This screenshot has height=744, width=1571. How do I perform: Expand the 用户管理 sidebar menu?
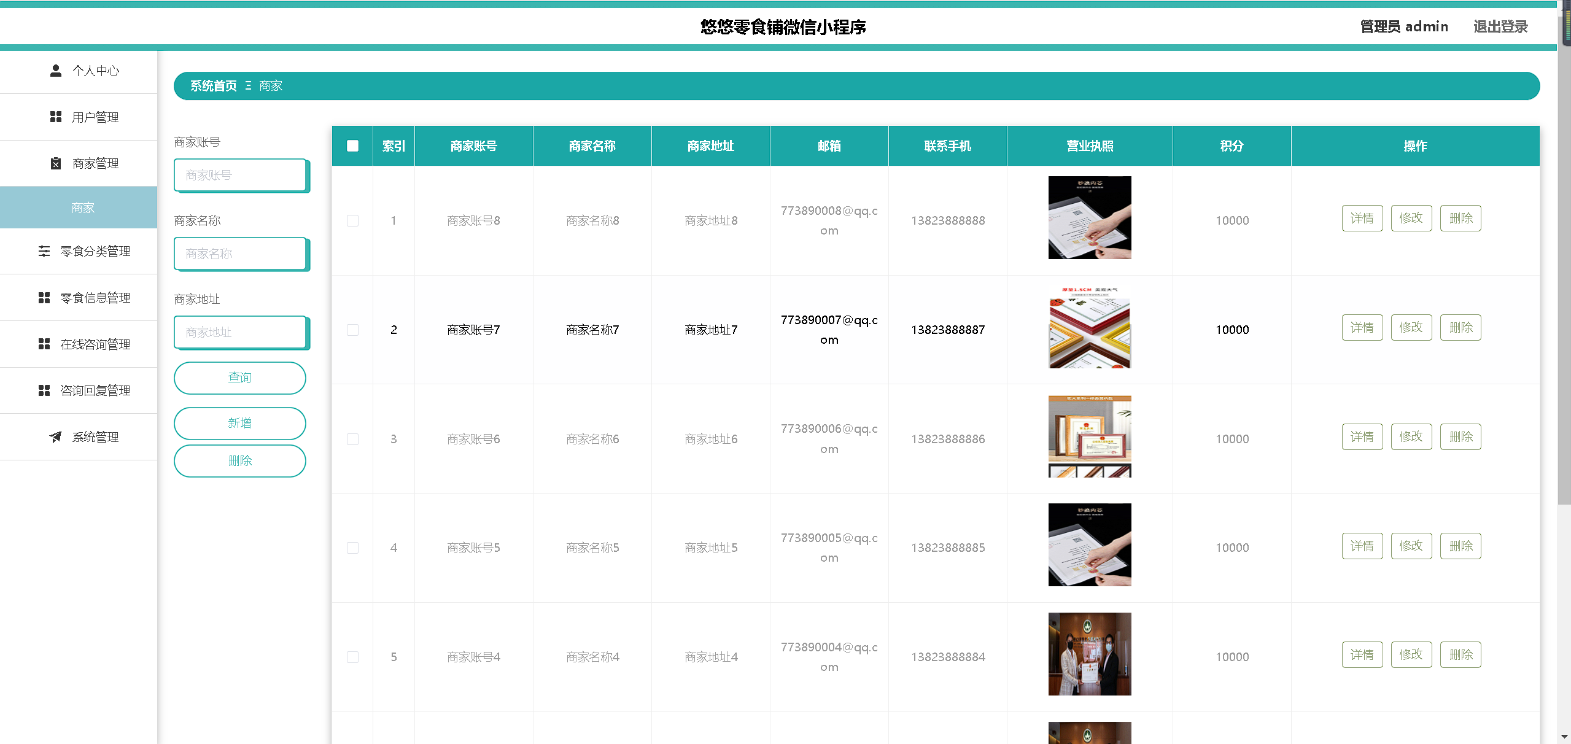[x=95, y=117]
